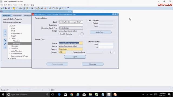Click the Windows search box
173x97 pixels.
pyautogui.click(x=28, y=95)
